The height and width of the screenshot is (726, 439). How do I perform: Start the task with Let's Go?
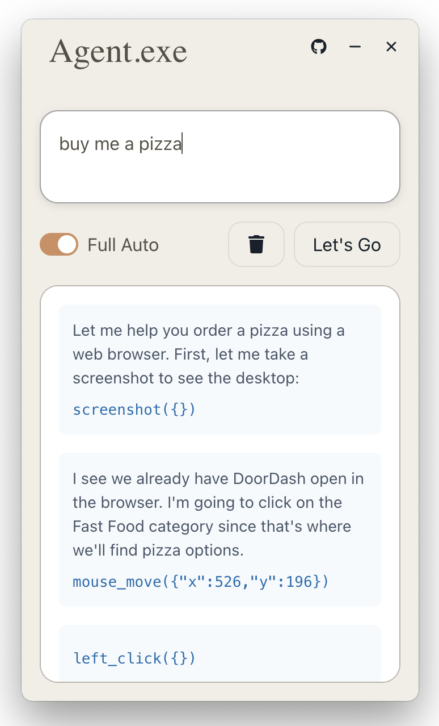(x=347, y=244)
